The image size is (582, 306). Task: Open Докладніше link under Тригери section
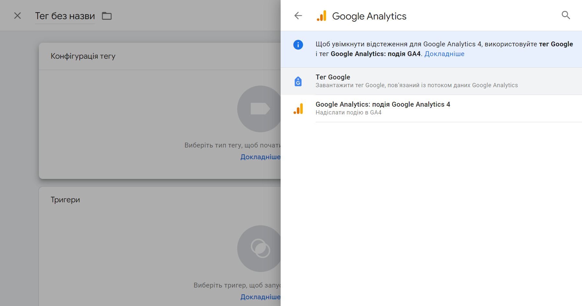260,297
